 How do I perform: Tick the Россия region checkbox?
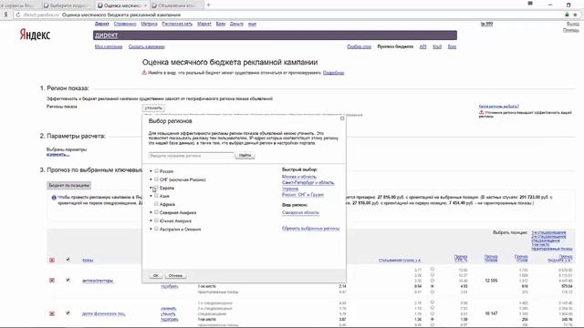click(156, 170)
